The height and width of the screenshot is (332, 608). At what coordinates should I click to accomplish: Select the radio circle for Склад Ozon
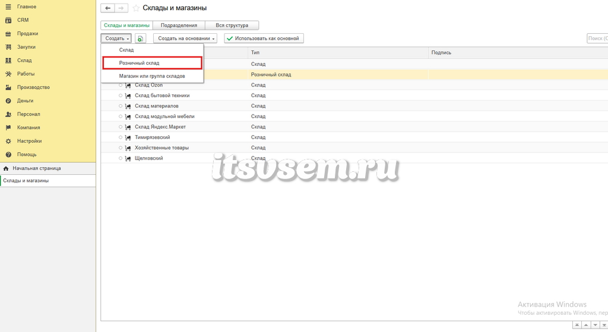point(121,85)
